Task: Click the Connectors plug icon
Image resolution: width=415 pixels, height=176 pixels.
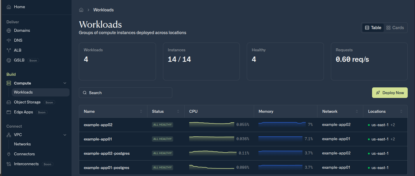Action: pos(9,154)
